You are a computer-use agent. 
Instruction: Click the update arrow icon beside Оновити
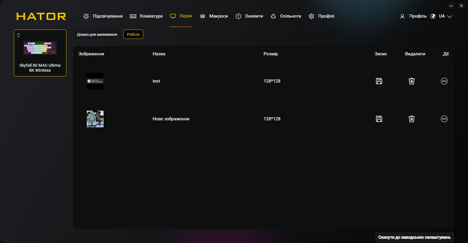coord(238,16)
